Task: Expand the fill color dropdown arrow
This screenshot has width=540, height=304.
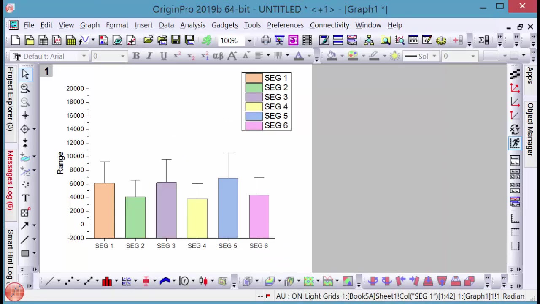Action: [x=342, y=56]
